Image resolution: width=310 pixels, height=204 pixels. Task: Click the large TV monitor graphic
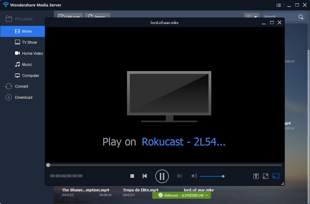169,97
